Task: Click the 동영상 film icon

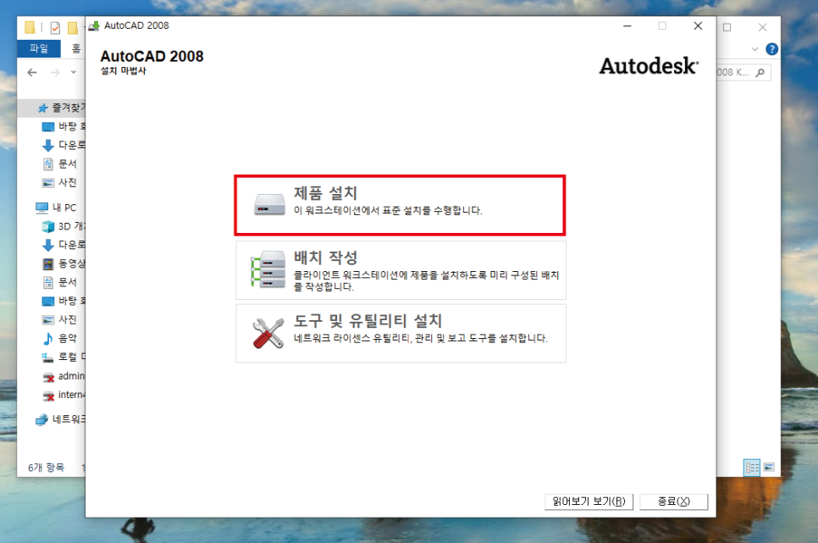Action: click(48, 263)
